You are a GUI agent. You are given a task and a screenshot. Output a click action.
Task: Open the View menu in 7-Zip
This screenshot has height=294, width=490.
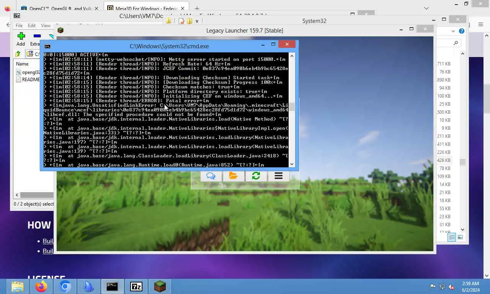click(x=46, y=26)
